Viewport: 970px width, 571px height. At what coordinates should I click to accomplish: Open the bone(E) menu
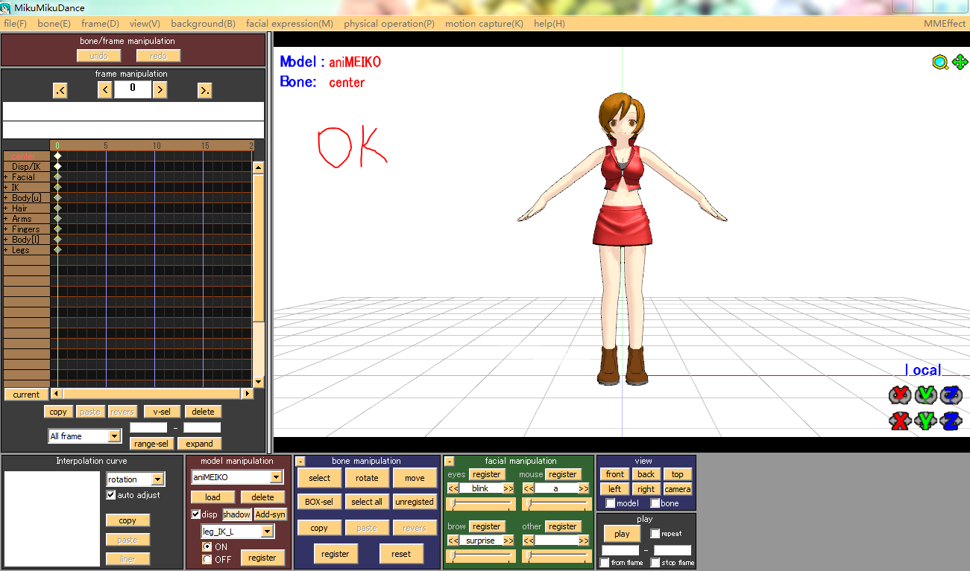(54, 24)
